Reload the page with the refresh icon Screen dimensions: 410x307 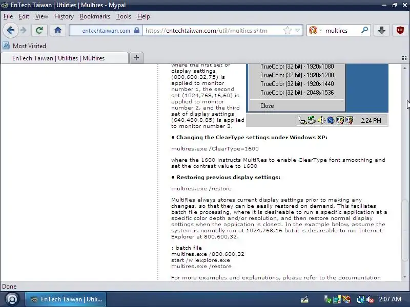[x=39, y=31]
